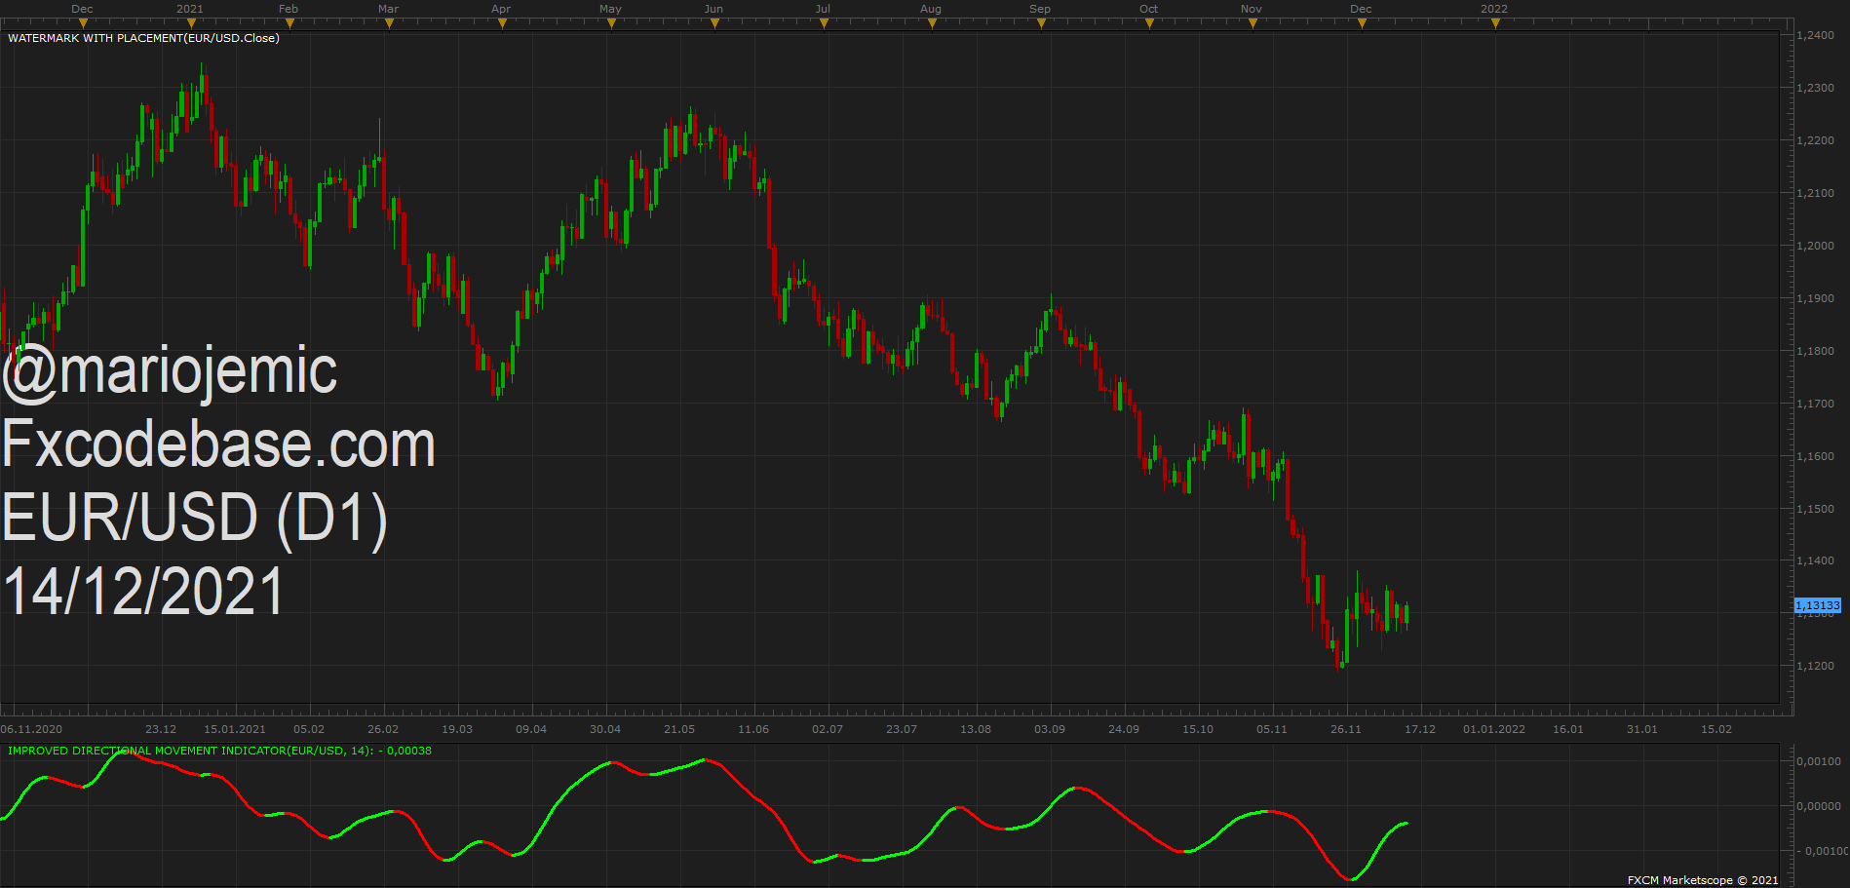
Task: Click the 03.09 date axis label
Action: (x=1050, y=729)
